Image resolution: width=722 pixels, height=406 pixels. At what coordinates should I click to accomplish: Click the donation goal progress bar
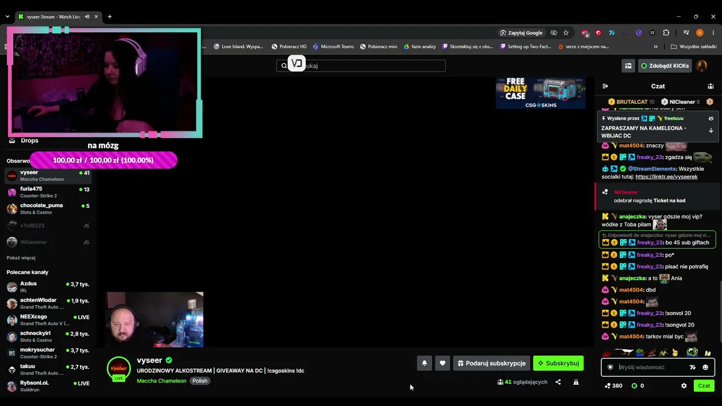click(103, 160)
